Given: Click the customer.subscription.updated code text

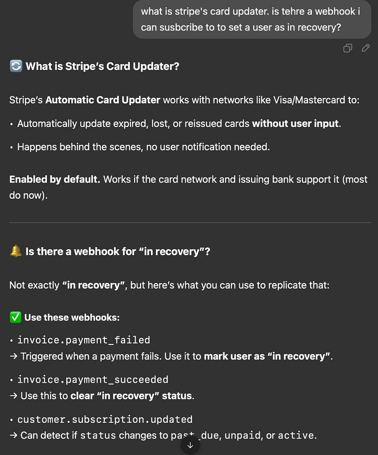Looking at the screenshot, I should pos(105,419).
